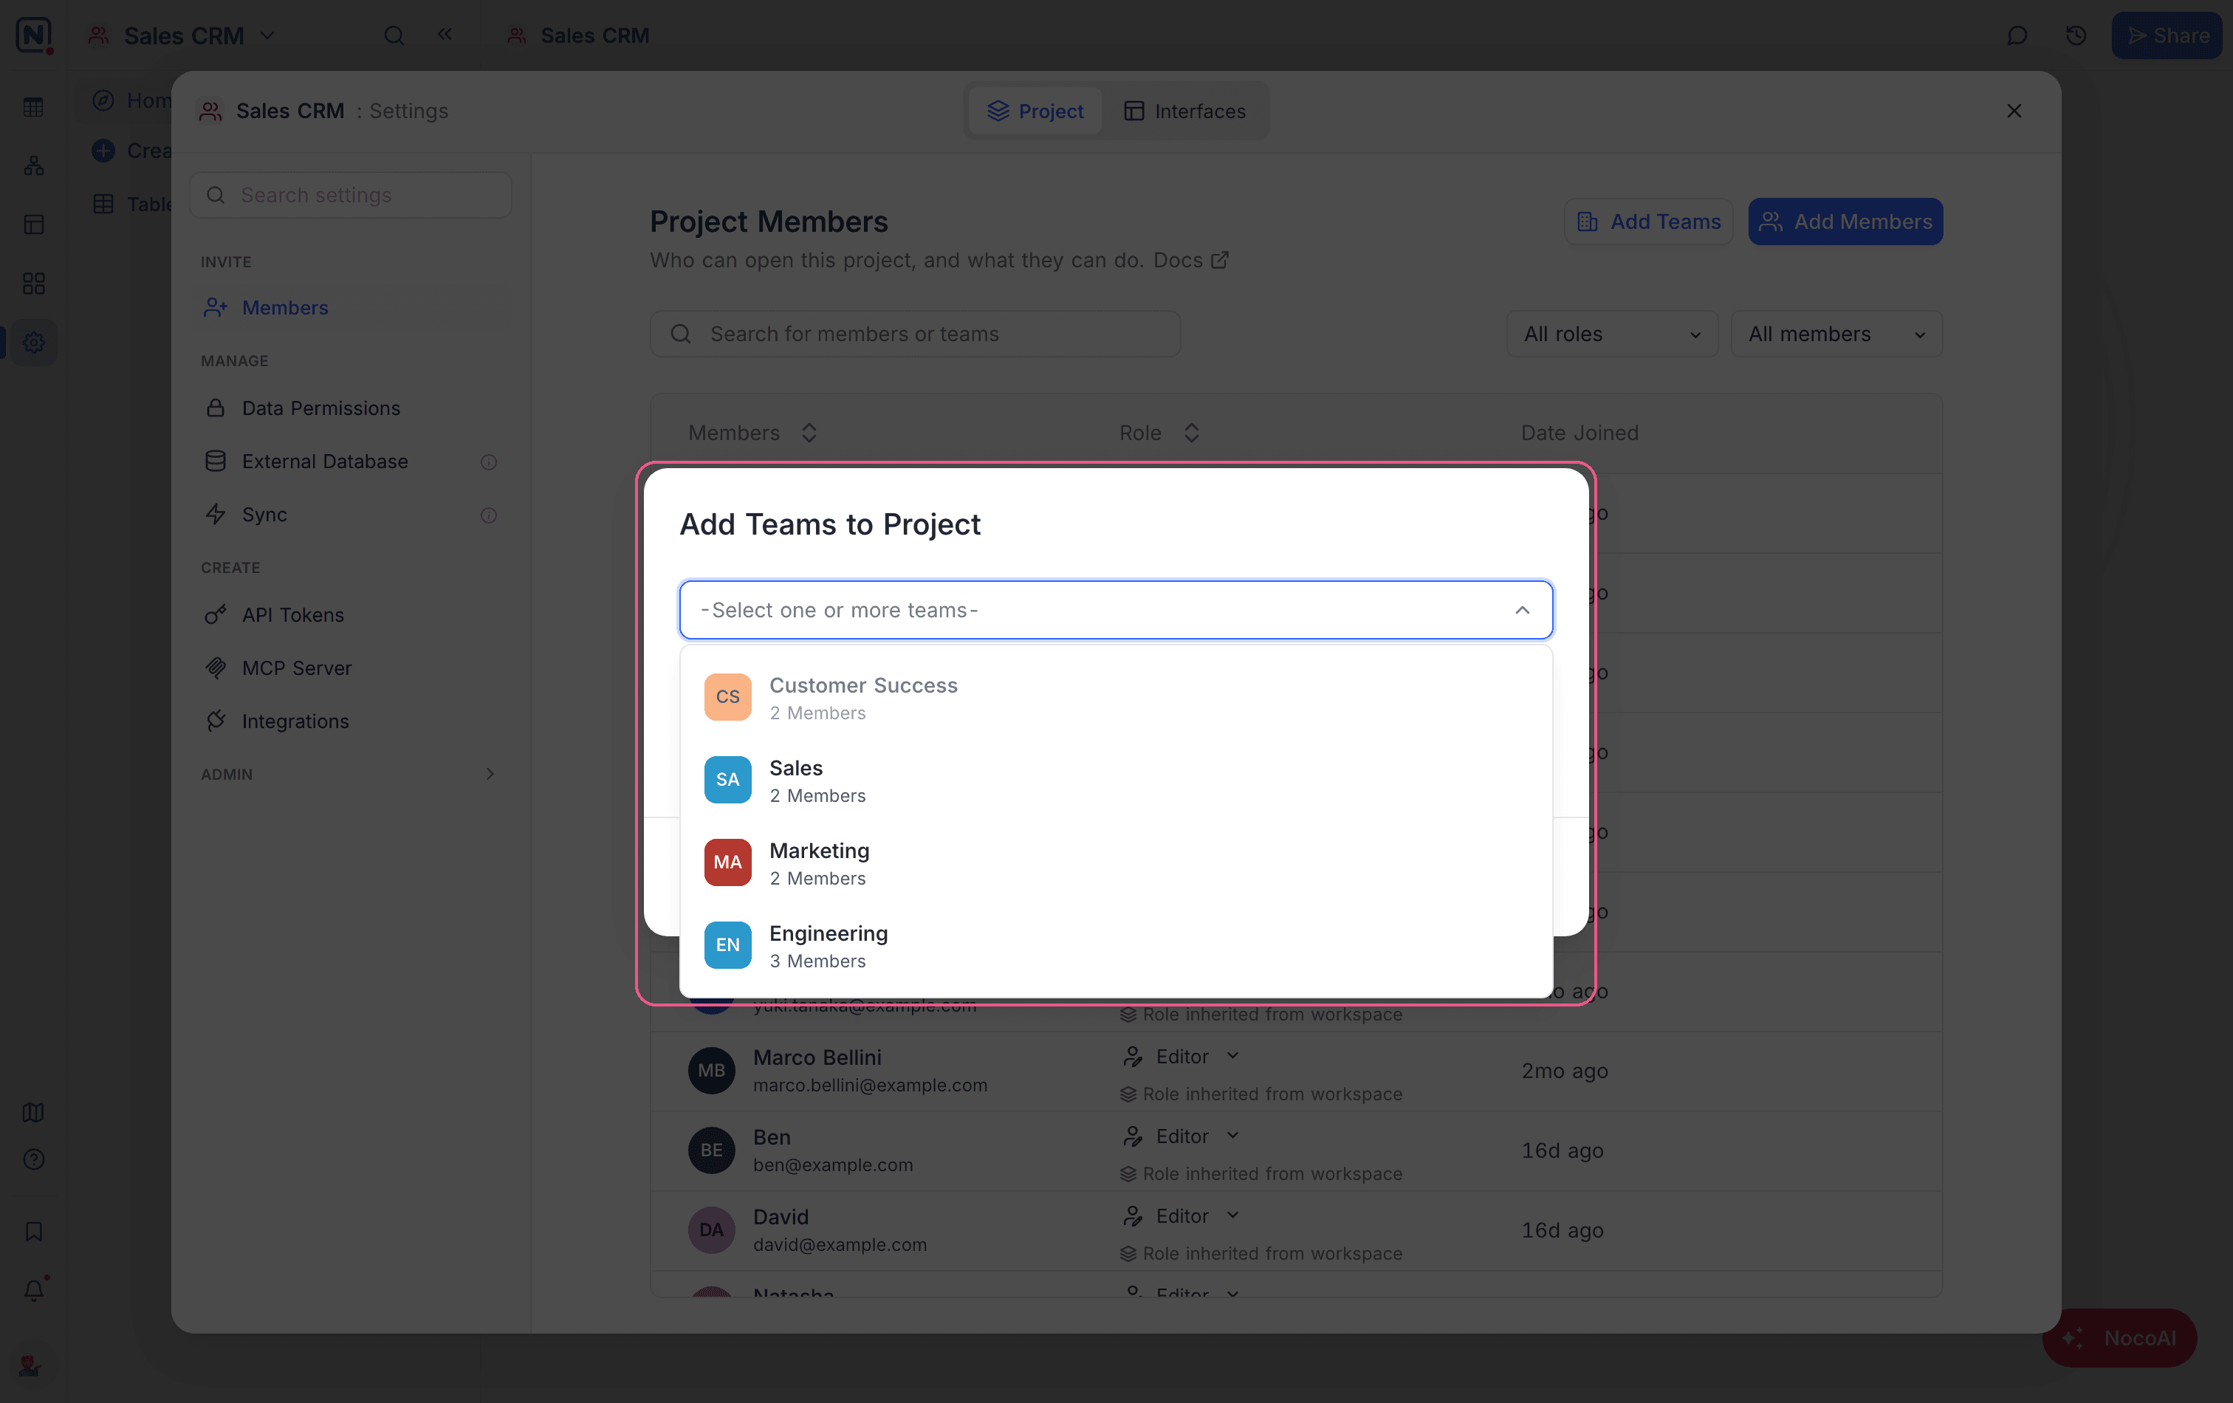The width and height of the screenshot is (2233, 1403).
Task: Collapse the Select one or more teams dropdown
Action: coord(1522,610)
